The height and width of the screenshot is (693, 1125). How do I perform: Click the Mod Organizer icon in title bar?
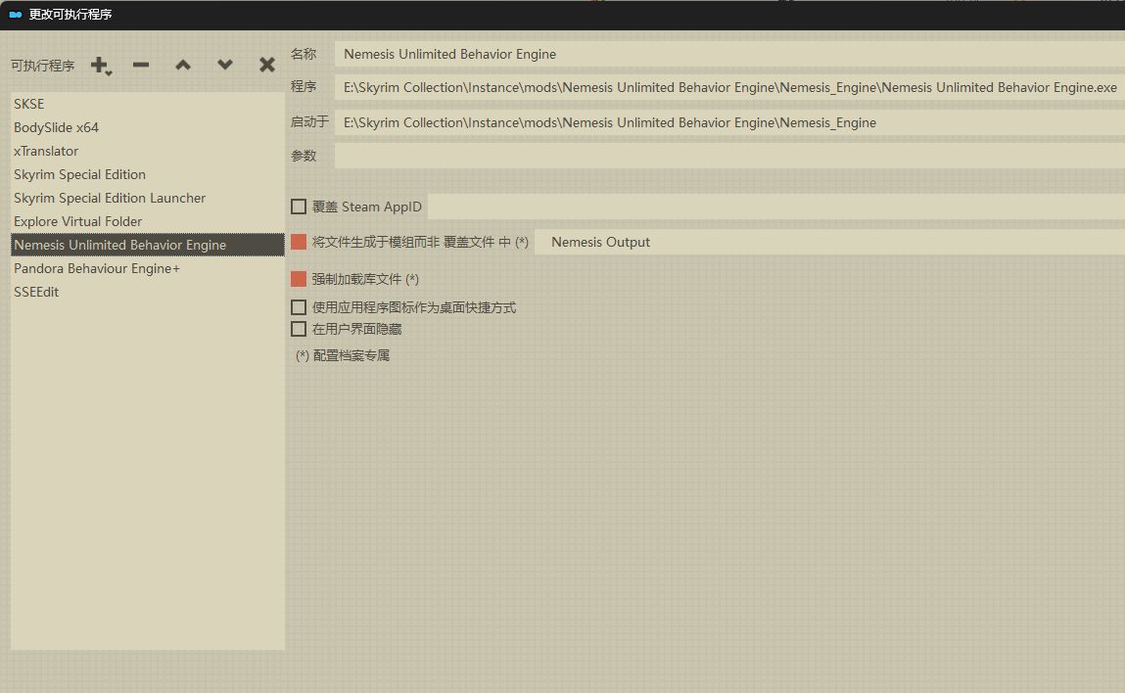pos(15,15)
